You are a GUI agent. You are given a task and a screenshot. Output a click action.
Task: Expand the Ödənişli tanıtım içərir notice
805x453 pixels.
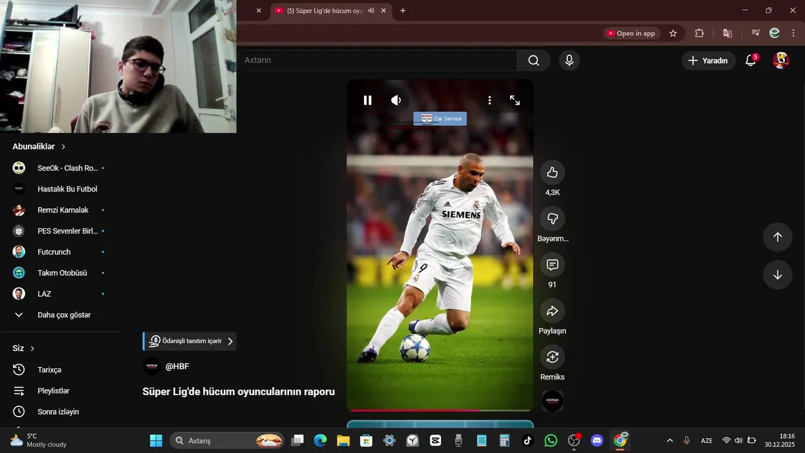click(x=190, y=341)
